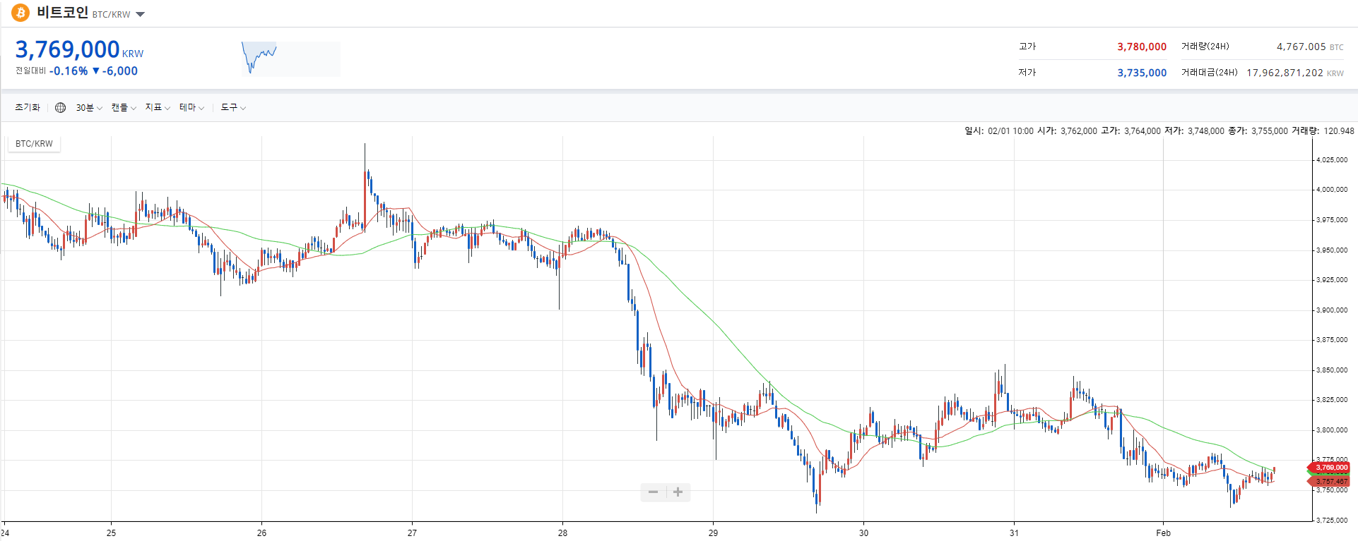The width and height of the screenshot is (1358, 541).
Task: Click the globe timezone icon
Action: [x=61, y=108]
